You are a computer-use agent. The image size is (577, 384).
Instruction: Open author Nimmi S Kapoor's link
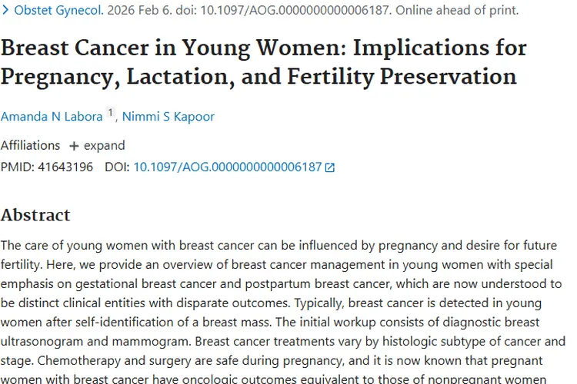[x=168, y=117]
